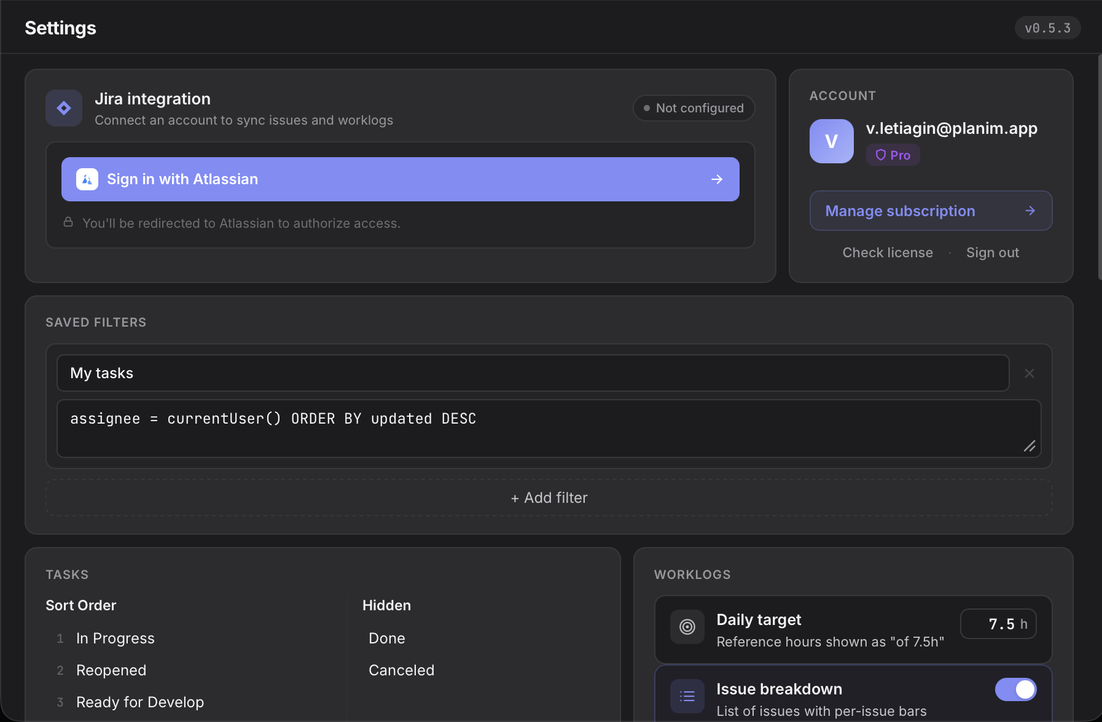This screenshot has height=722, width=1102.
Task: Sign in with Atlassian
Action: coord(401,179)
